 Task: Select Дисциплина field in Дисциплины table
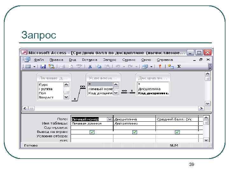[153, 89]
